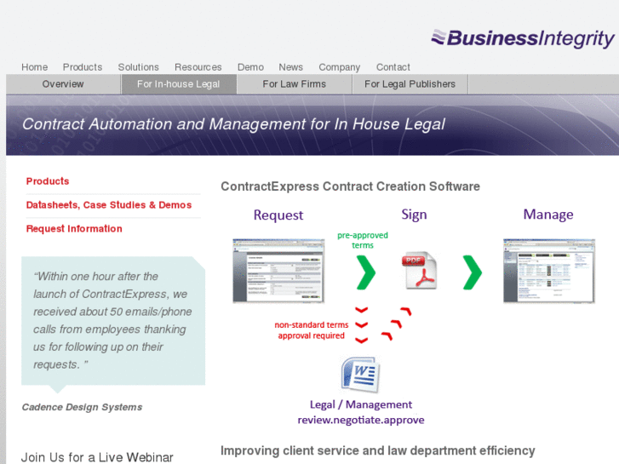Click the non-standard terms approval required text
619x464 pixels.
click(312, 330)
